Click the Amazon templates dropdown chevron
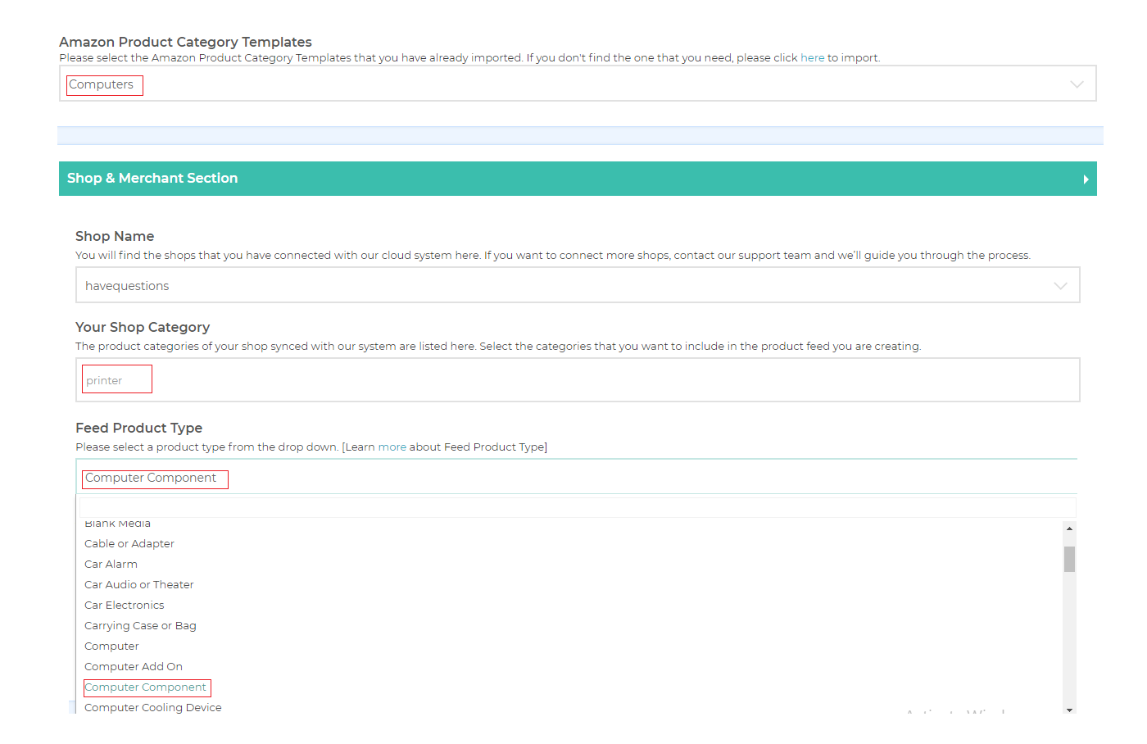Image resolution: width=1147 pixels, height=744 pixels. click(1077, 84)
